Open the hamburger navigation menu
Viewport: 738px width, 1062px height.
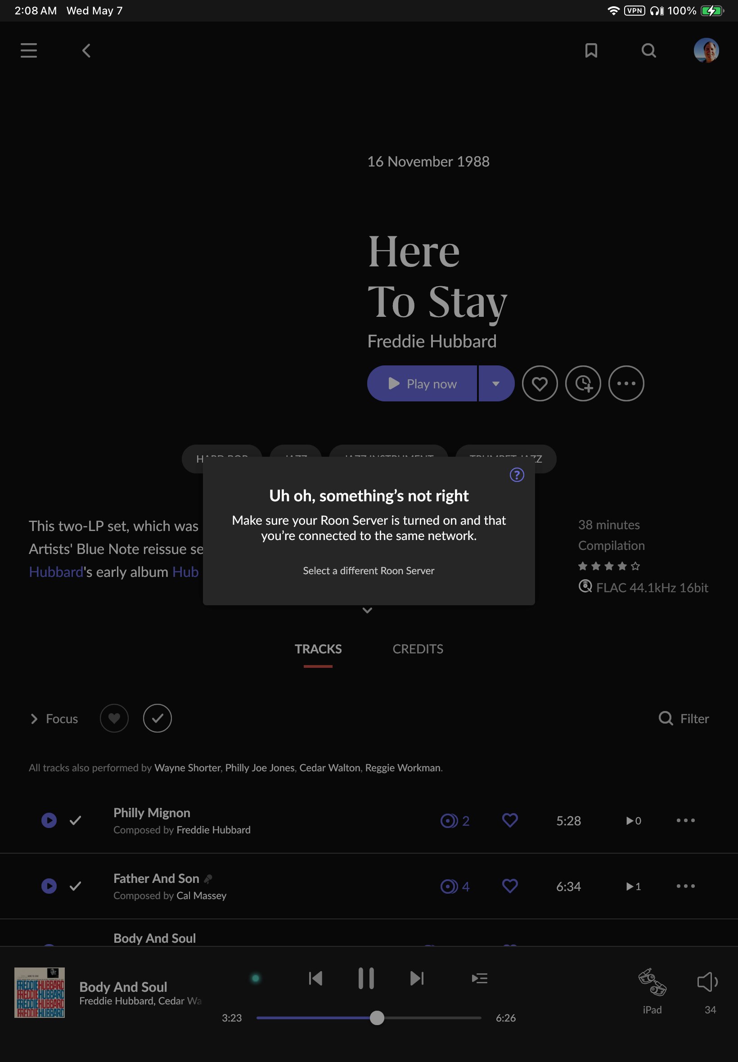(29, 50)
